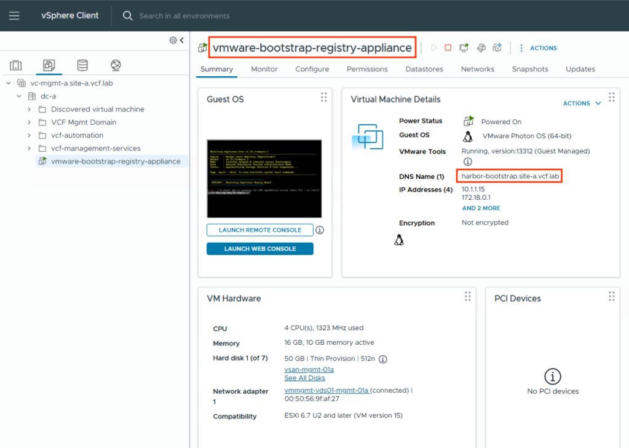Click the Take Snapshot toolbar icon
The height and width of the screenshot is (448, 629).
click(x=497, y=48)
